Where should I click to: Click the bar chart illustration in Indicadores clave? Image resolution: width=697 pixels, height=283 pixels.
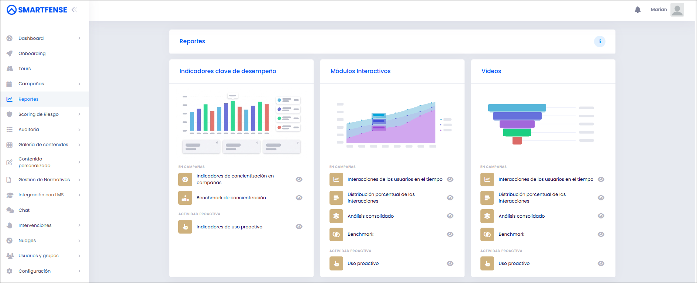click(x=241, y=124)
